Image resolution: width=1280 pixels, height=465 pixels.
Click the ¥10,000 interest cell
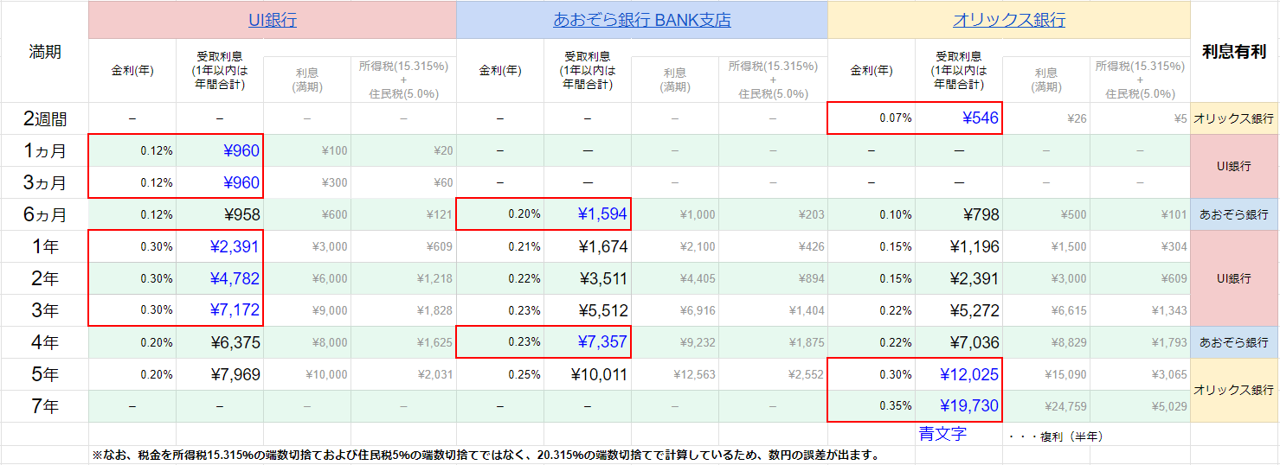click(307, 374)
